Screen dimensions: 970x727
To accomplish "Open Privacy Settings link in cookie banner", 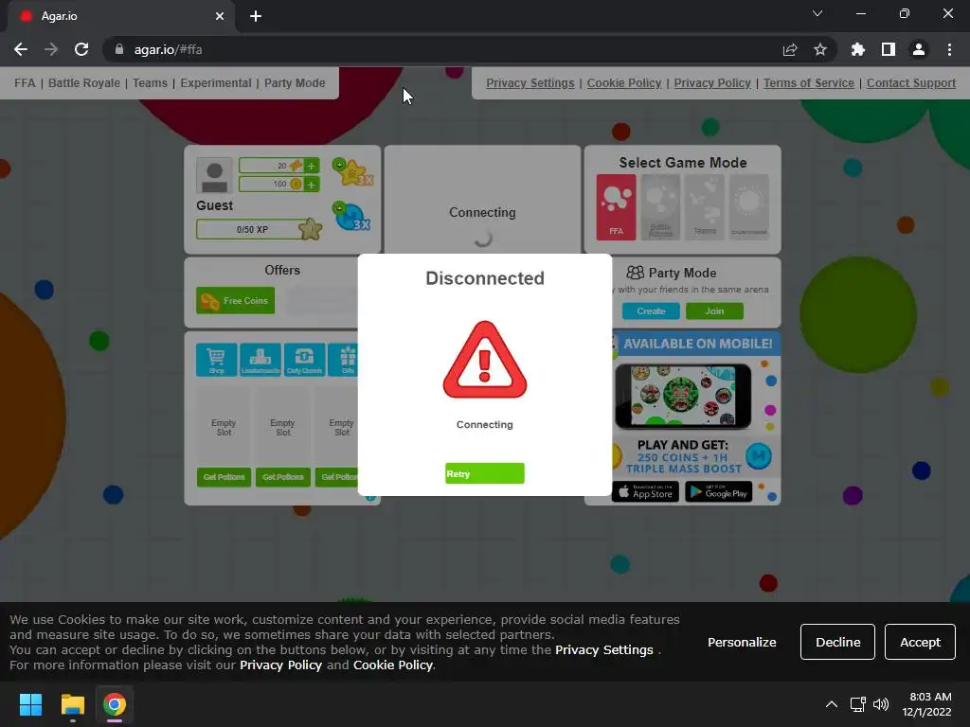I will pos(603,649).
